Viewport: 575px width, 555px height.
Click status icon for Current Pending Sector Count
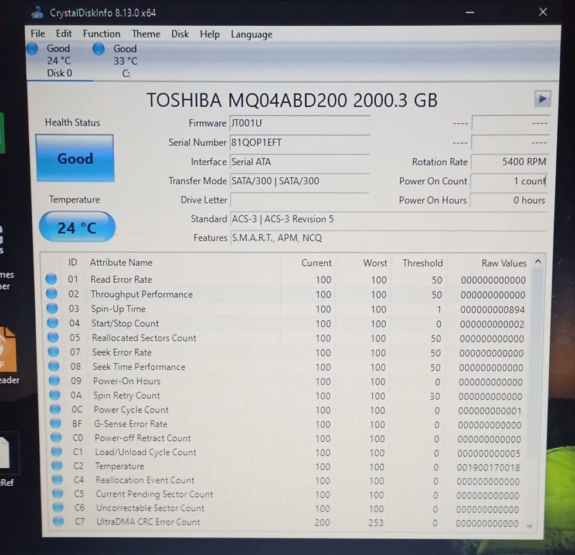pos(57,493)
